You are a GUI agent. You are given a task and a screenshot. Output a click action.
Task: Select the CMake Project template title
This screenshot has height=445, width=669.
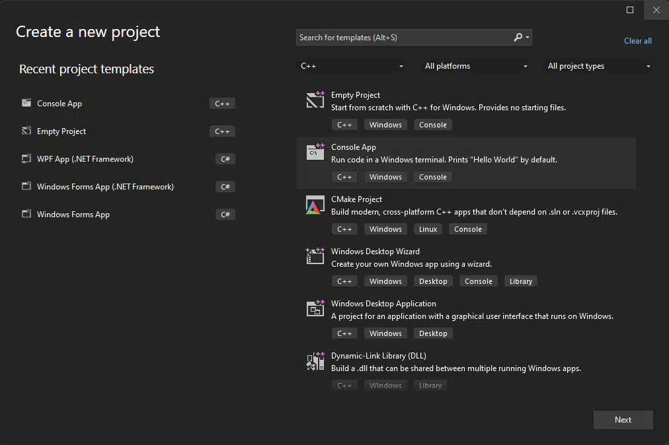(x=356, y=199)
